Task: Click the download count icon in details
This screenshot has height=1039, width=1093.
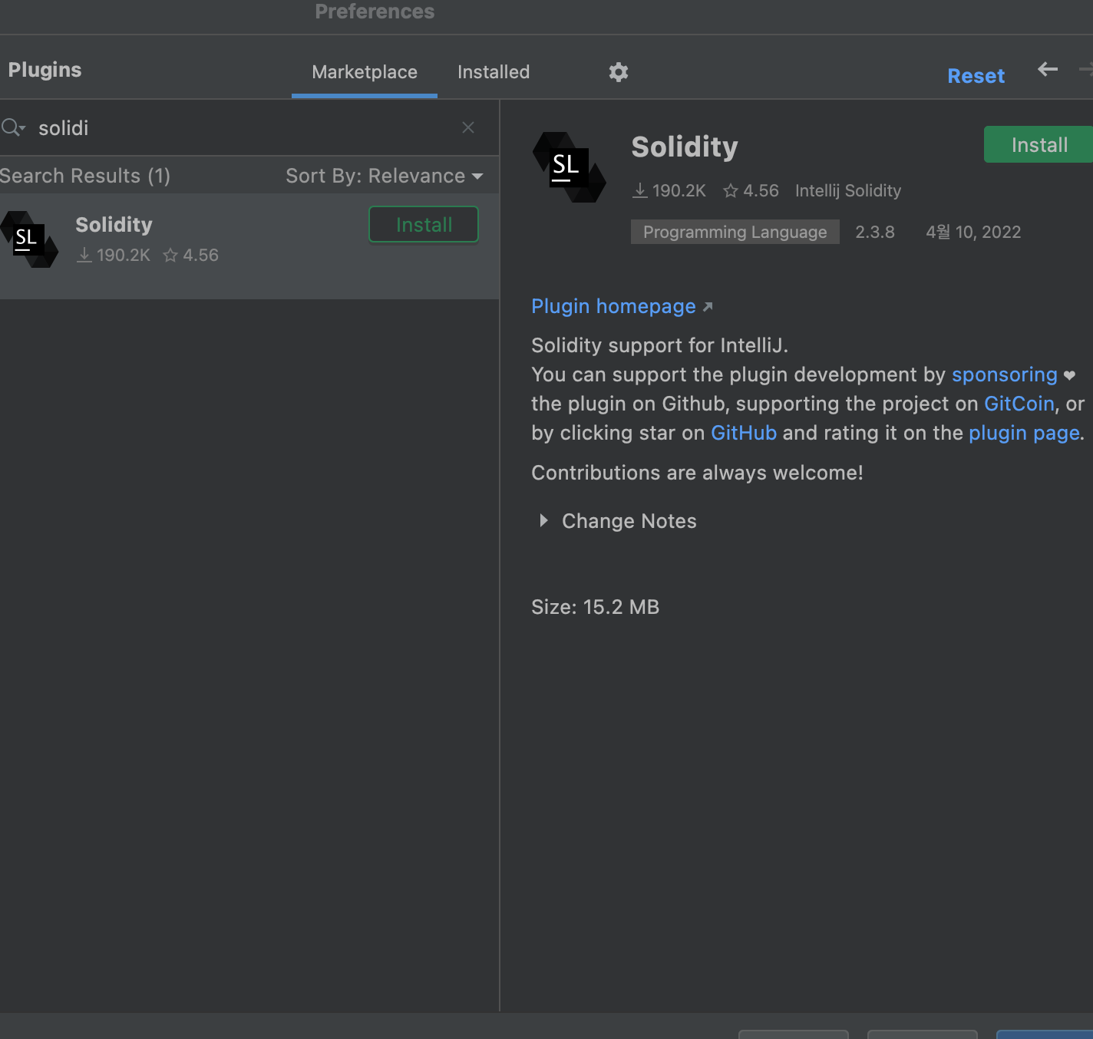Action: 640,190
